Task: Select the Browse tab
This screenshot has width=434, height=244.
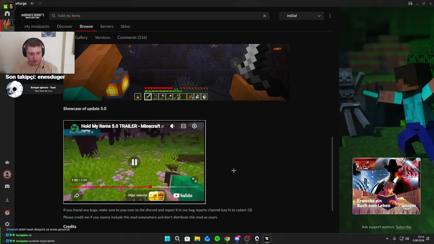Action: [86, 26]
